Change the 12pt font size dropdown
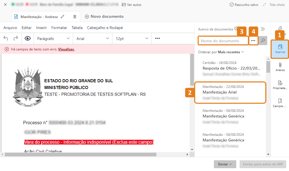Screen dimensions: 289x171 (x=132, y=39)
